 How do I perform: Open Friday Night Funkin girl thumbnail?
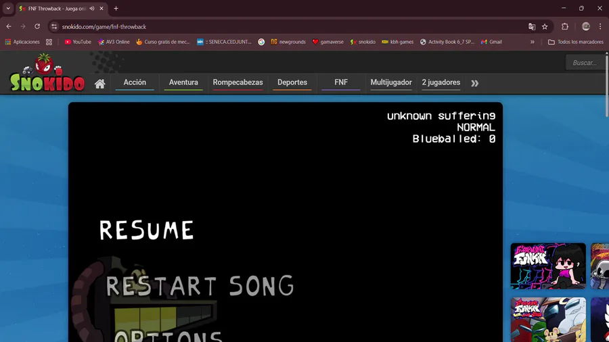[548, 266]
